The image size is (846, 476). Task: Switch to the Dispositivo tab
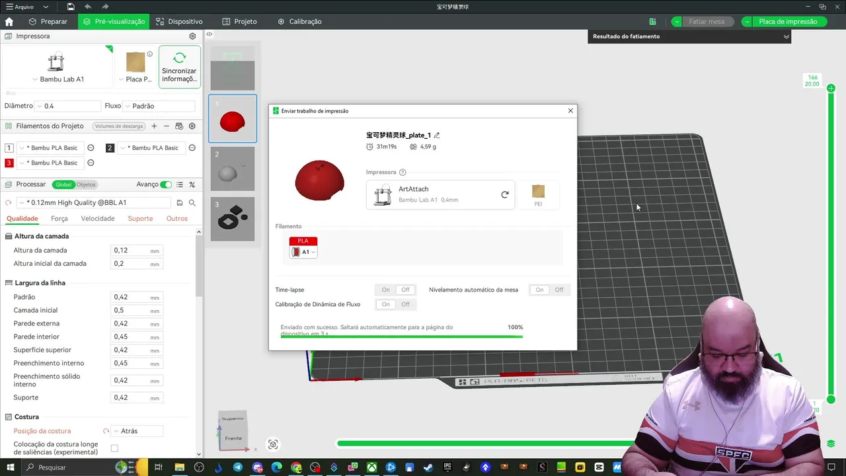point(179,21)
